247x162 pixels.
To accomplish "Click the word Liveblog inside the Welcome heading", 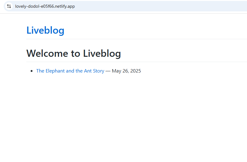I will point(102,53).
